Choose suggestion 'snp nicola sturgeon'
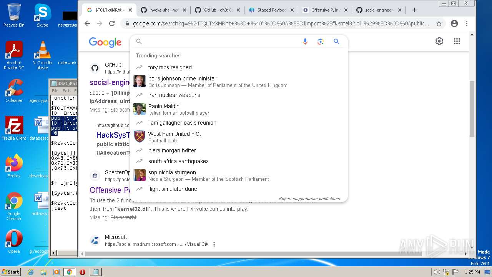492x277 pixels. (239, 175)
